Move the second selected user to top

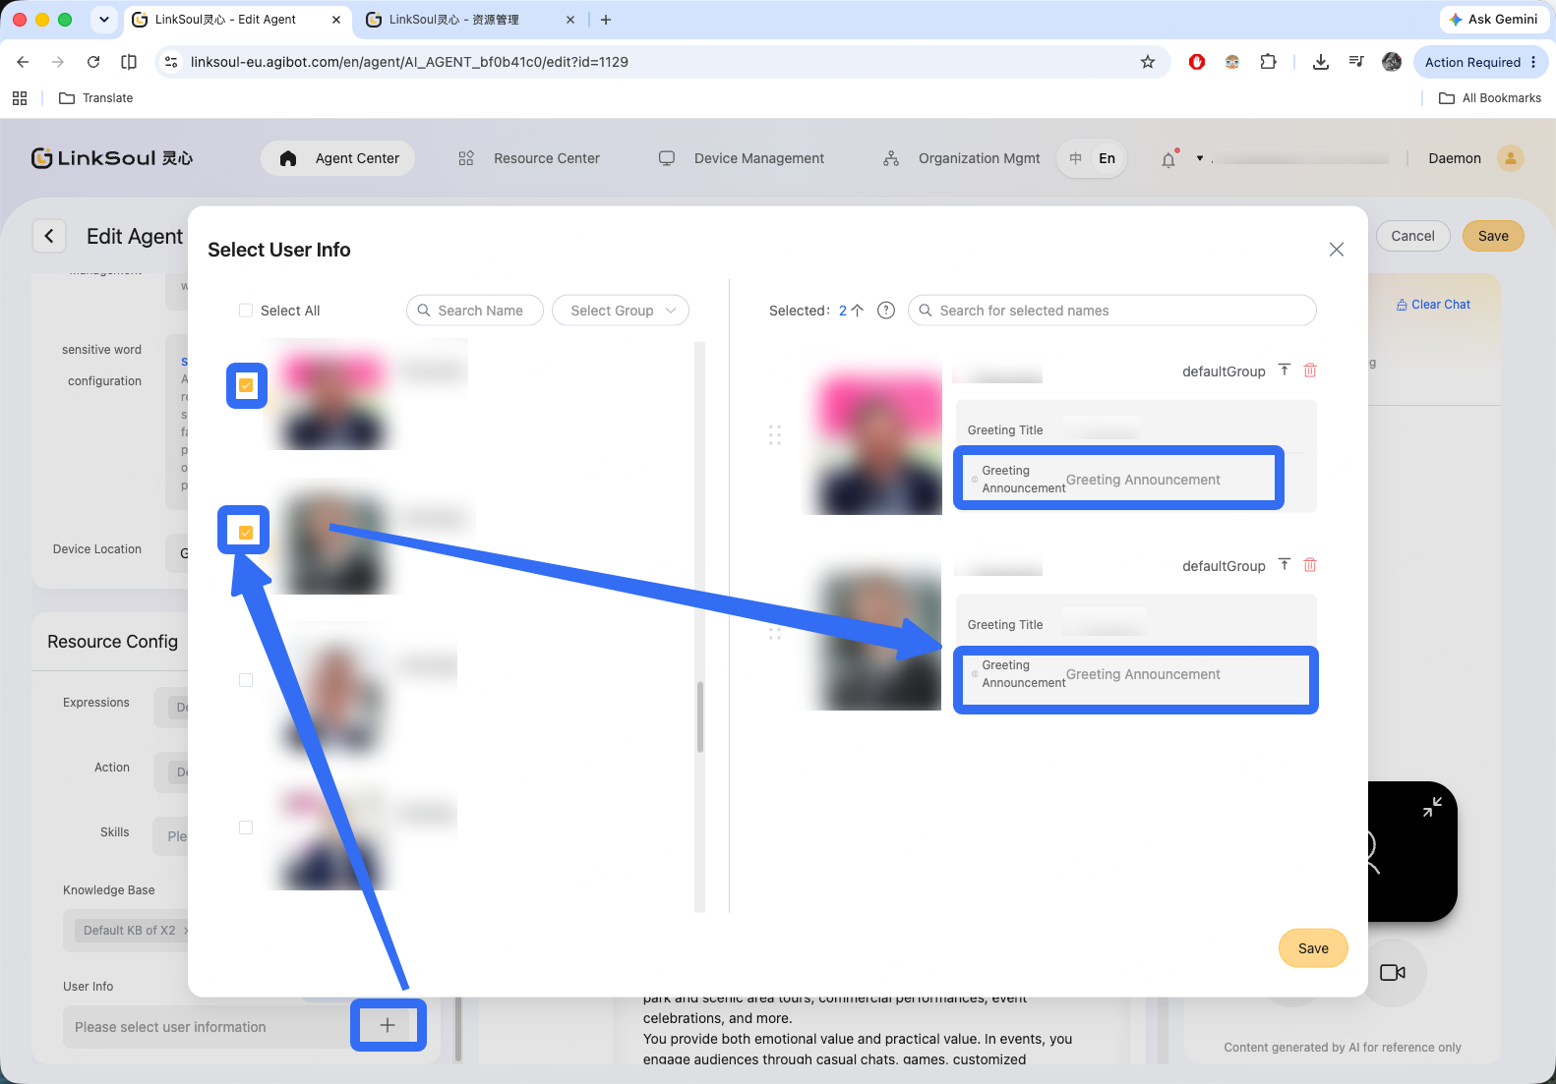(1285, 565)
